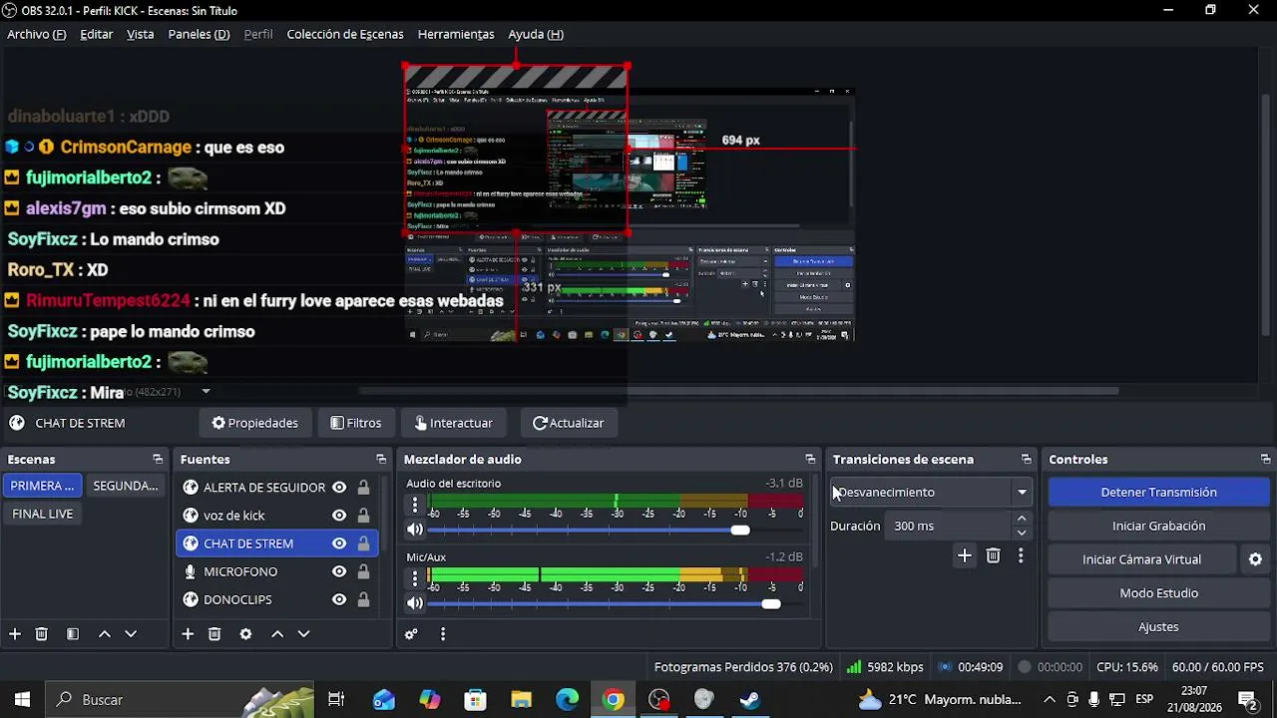Delete selected scene with trash icon in Escenas
Viewport: 1277px width, 718px height.
42,634
